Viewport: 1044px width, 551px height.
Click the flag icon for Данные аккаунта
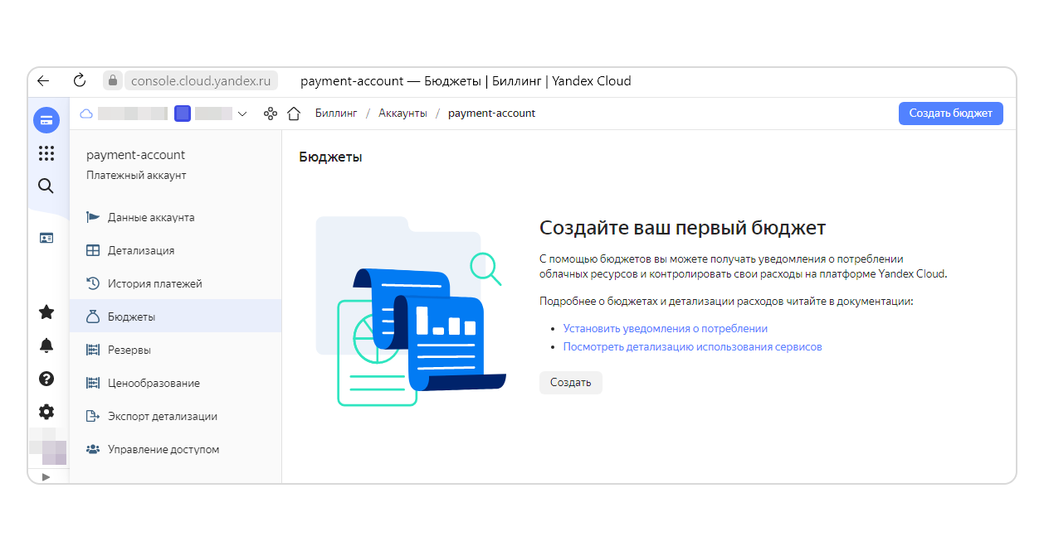pos(93,217)
